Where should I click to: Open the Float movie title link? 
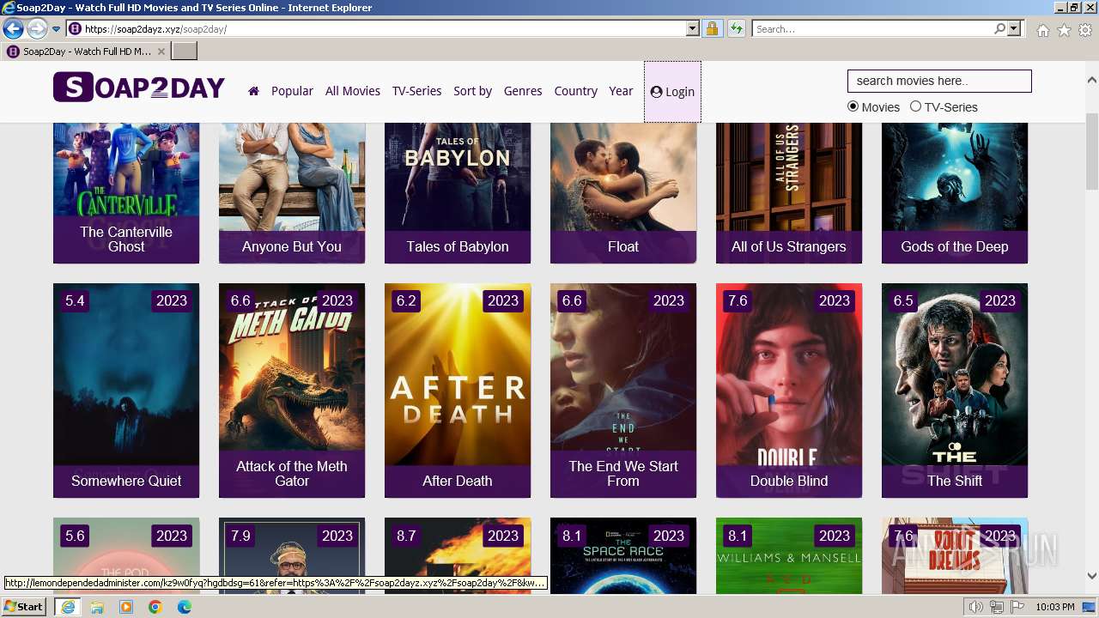pos(623,246)
